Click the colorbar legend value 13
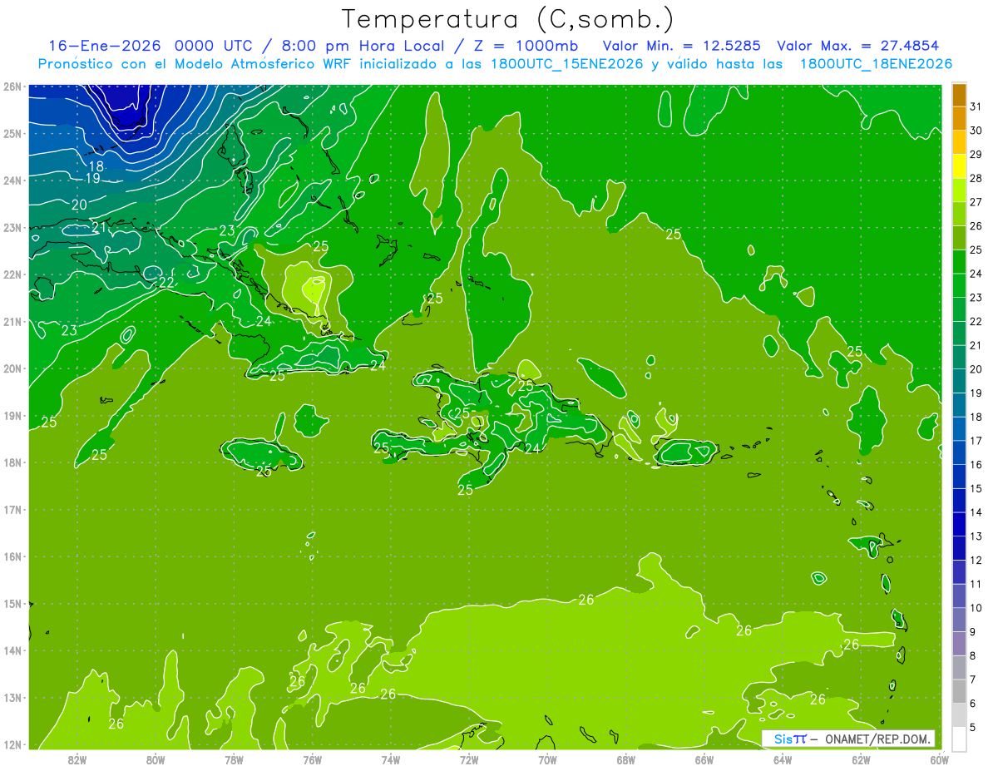998x771 pixels. click(976, 536)
